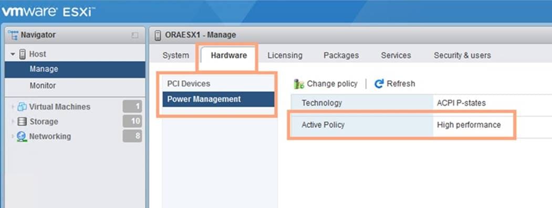The image size is (552, 208).
Task: Switch to the Packages tab
Action: click(x=341, y=56)
